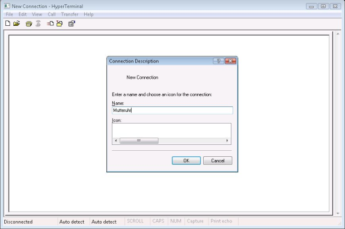Click the Call telephone toolbar icon
Screen dimensions: 345x229
[x=29, y=23]
